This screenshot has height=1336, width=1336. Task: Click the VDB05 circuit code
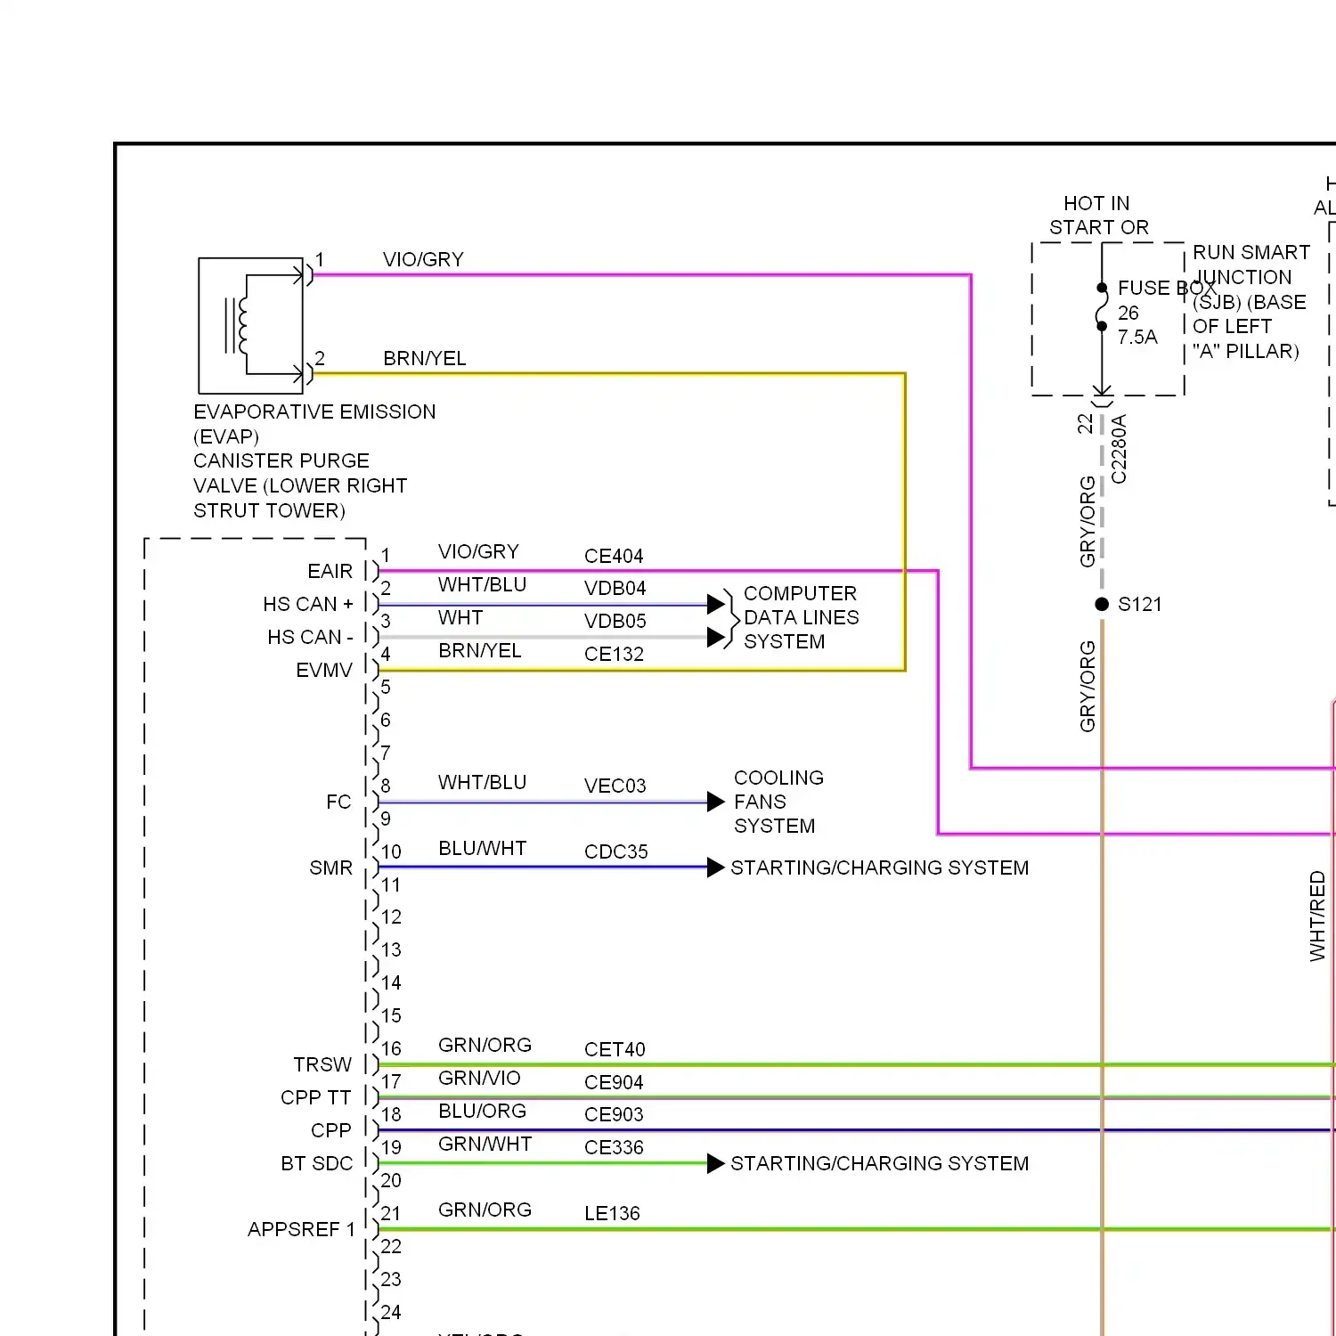click(615, 621)
